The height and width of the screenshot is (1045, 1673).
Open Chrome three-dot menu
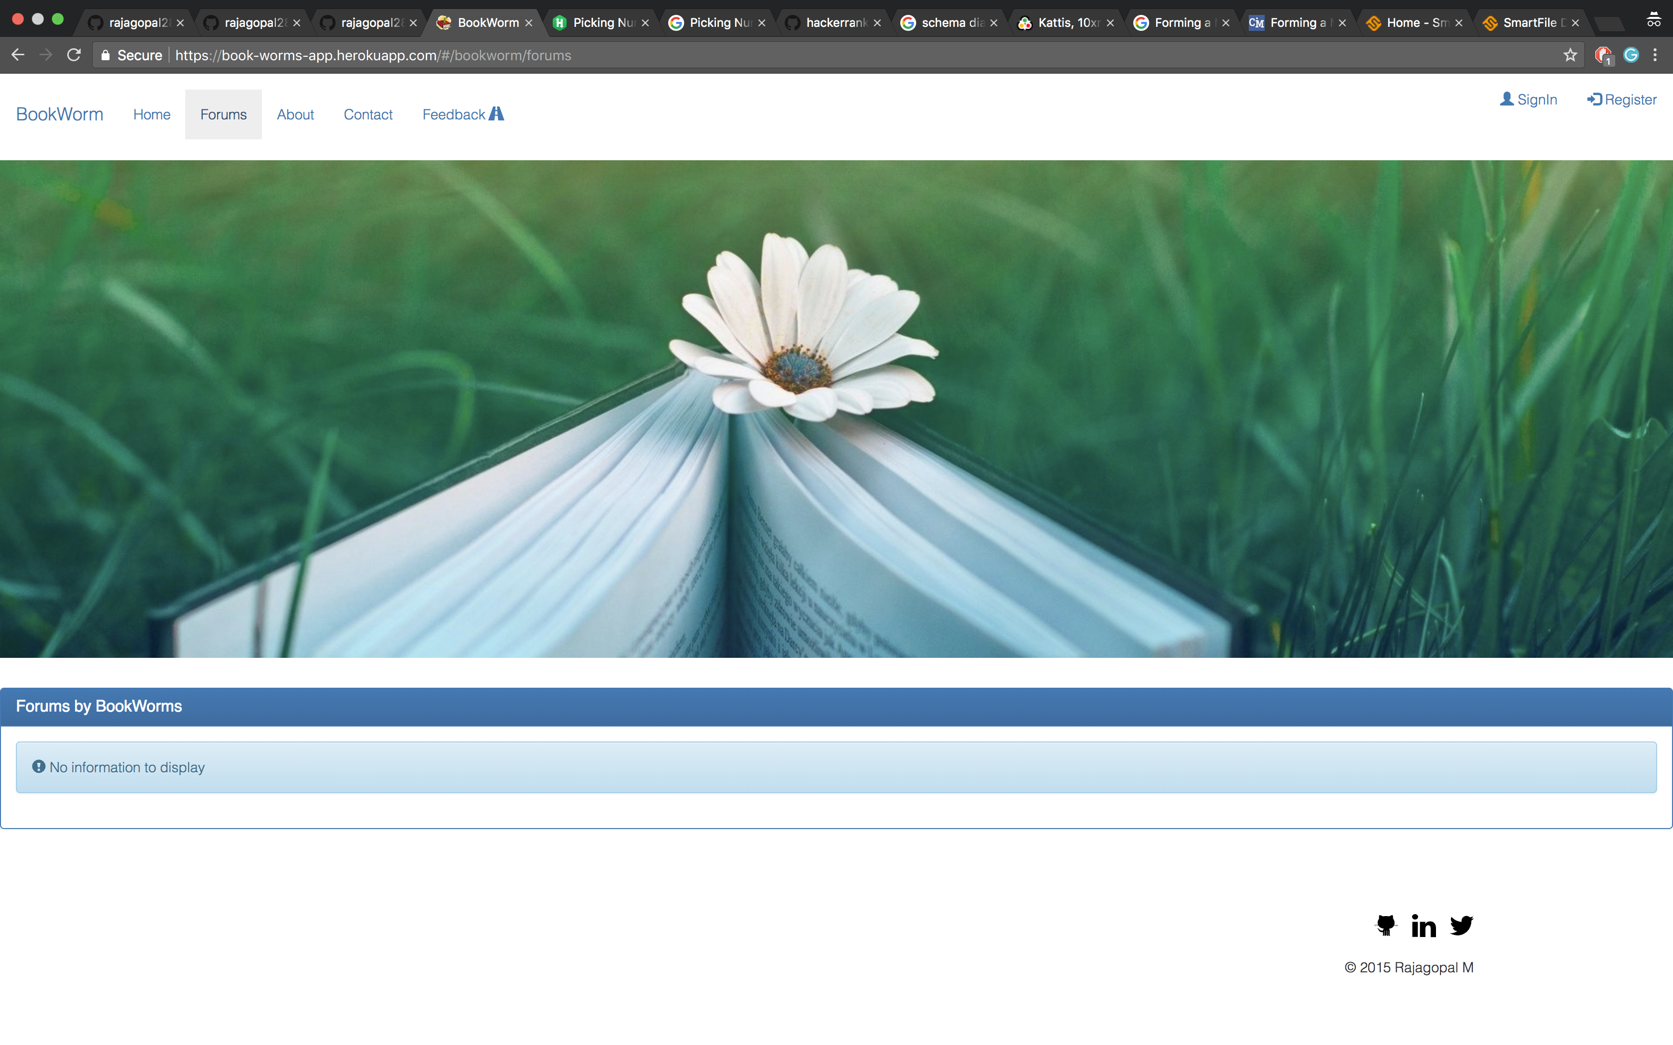(1655, 55)
